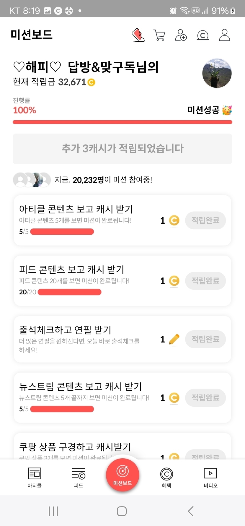Open the 혜택 tab
This screenshot has height=526, width=245.
[x=166, y=478]
